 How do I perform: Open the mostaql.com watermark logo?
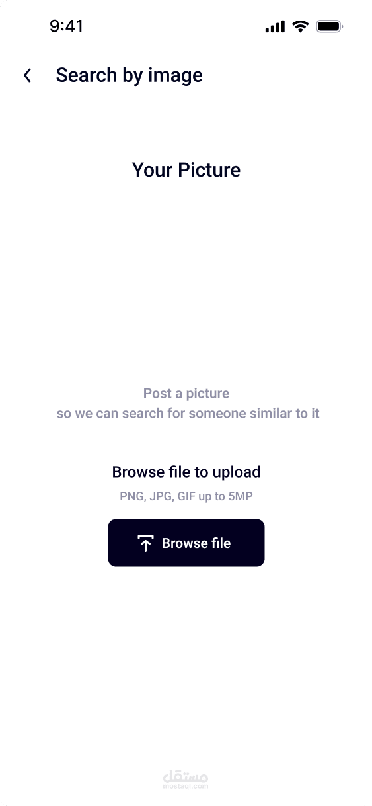[x=186, y=780]
